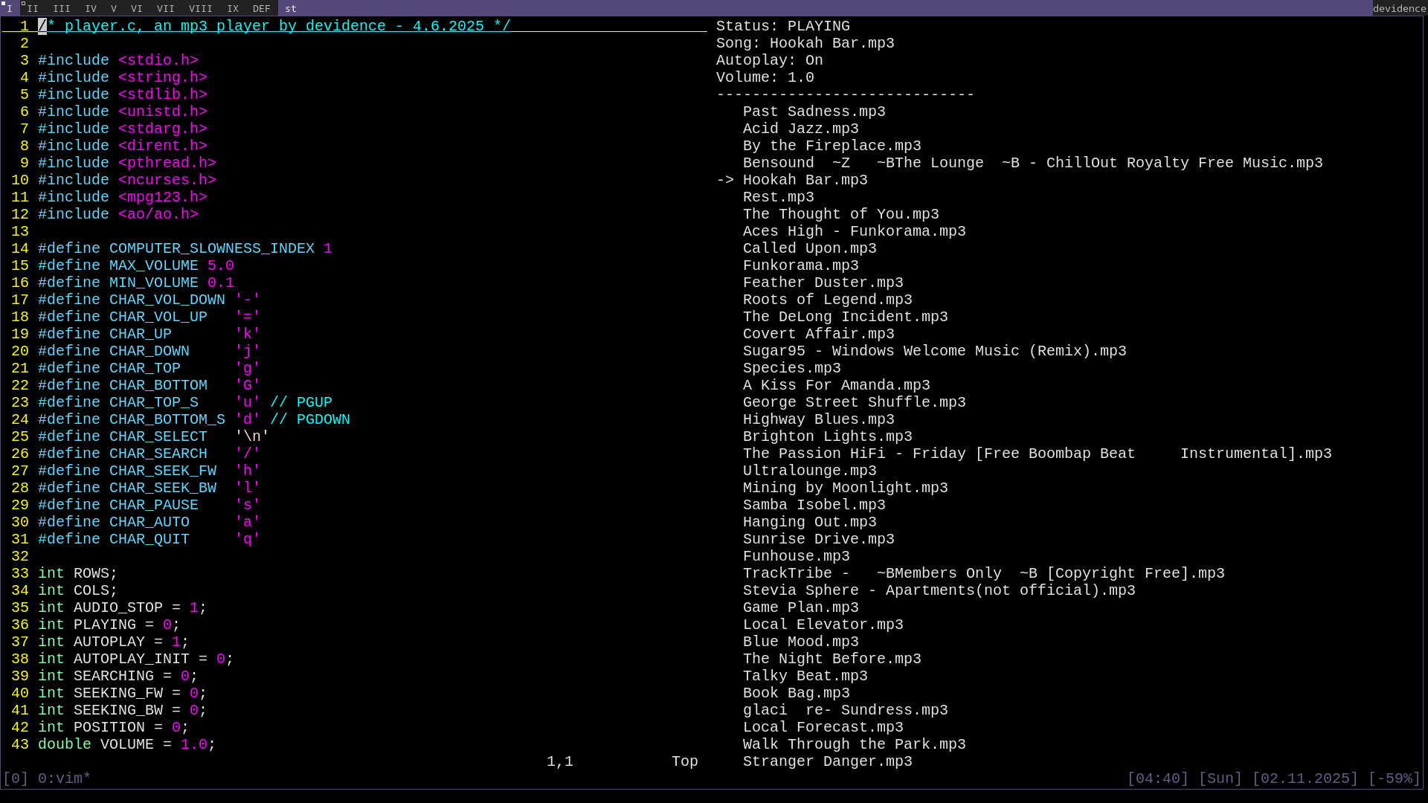Click the tmux window 0:vim label
Viewport: 1428px width, 803px height.
64,778
